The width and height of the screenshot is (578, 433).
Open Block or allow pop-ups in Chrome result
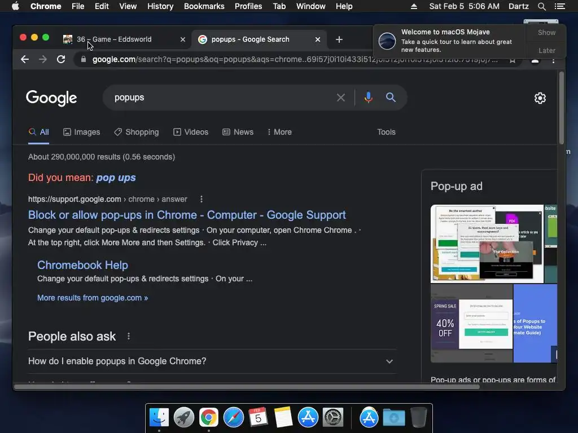(x=187, y=215)
